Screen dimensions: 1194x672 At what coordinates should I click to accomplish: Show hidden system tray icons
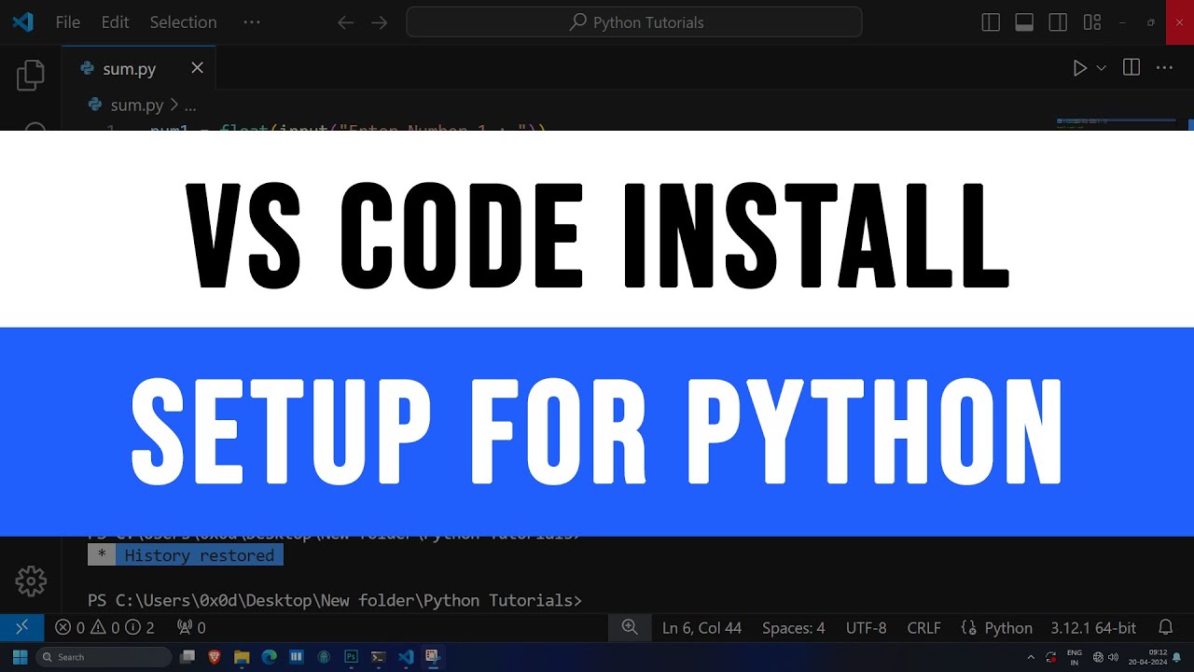tap(1031, 657)
